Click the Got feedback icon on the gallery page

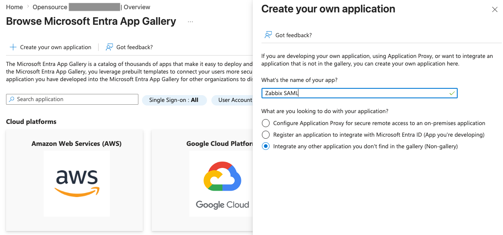coord(109,47)
